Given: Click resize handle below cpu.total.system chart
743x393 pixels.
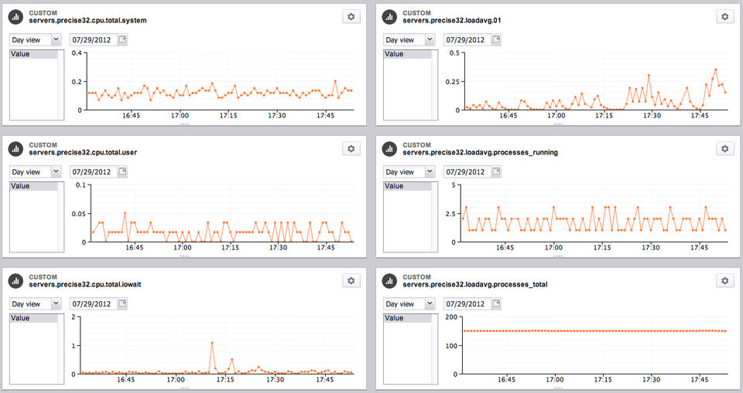Looking at the screenshot, I should point(184,124).
